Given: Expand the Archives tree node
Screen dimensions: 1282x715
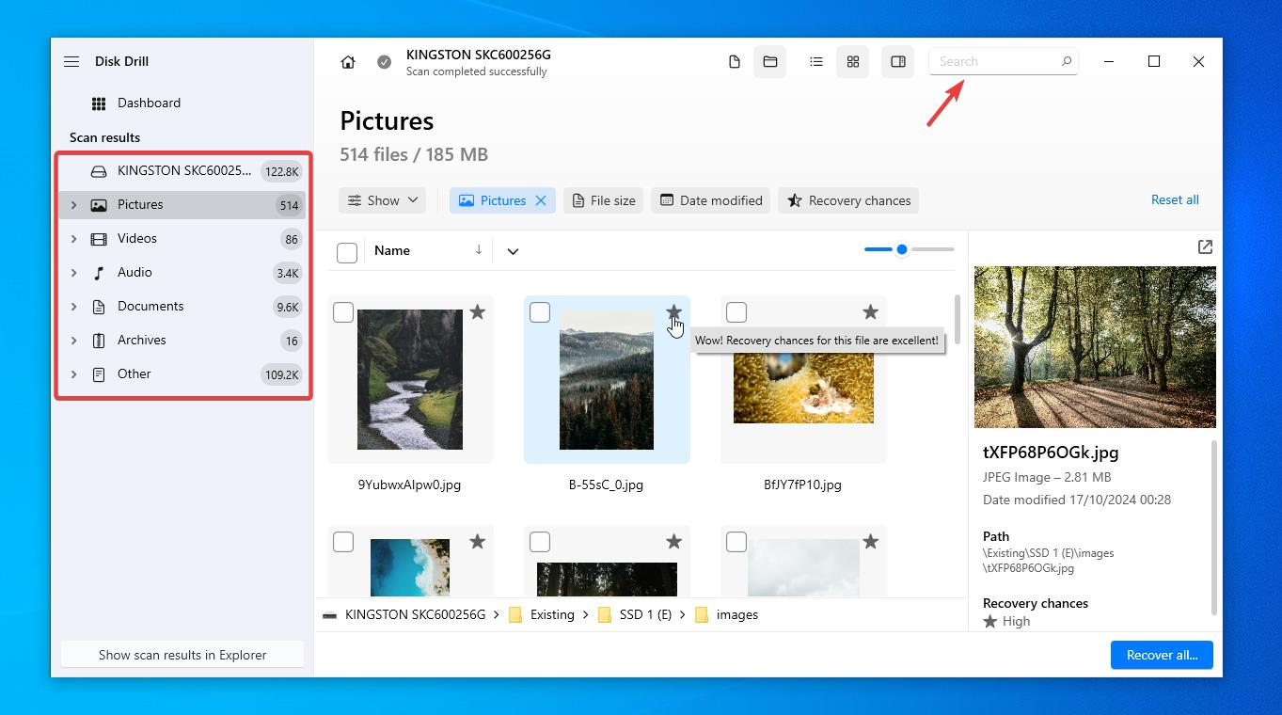Looking at the screenshot, I should click(x=73, y=341).
